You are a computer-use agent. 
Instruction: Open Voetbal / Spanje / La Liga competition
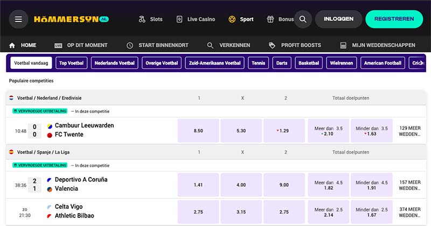coord(43,152)
